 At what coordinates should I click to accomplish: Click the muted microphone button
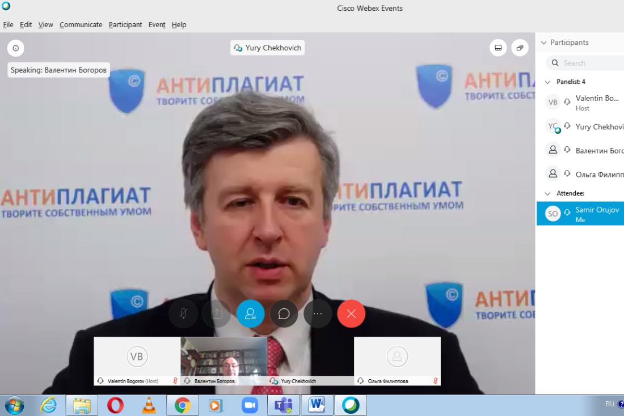pyautogui.click(x=183, y=313)
